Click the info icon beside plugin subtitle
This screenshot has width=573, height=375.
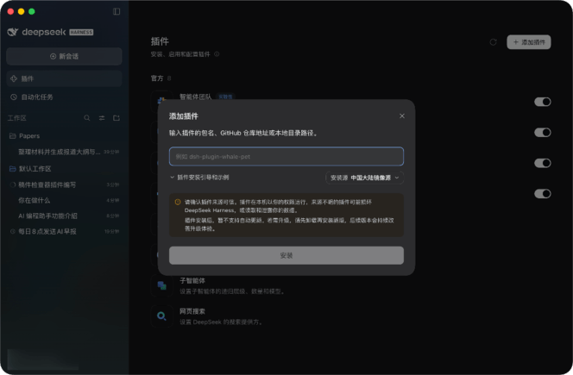click(x=217, y=54)
